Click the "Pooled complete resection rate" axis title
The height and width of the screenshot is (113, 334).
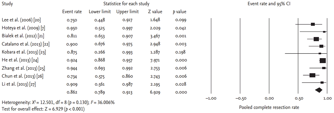point(269,107)
